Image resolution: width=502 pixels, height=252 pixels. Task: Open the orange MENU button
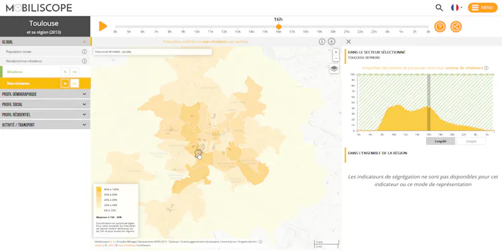pyautogui.click(x=483, y=8)
